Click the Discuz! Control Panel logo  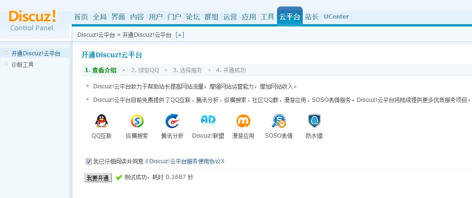point(32,20)
